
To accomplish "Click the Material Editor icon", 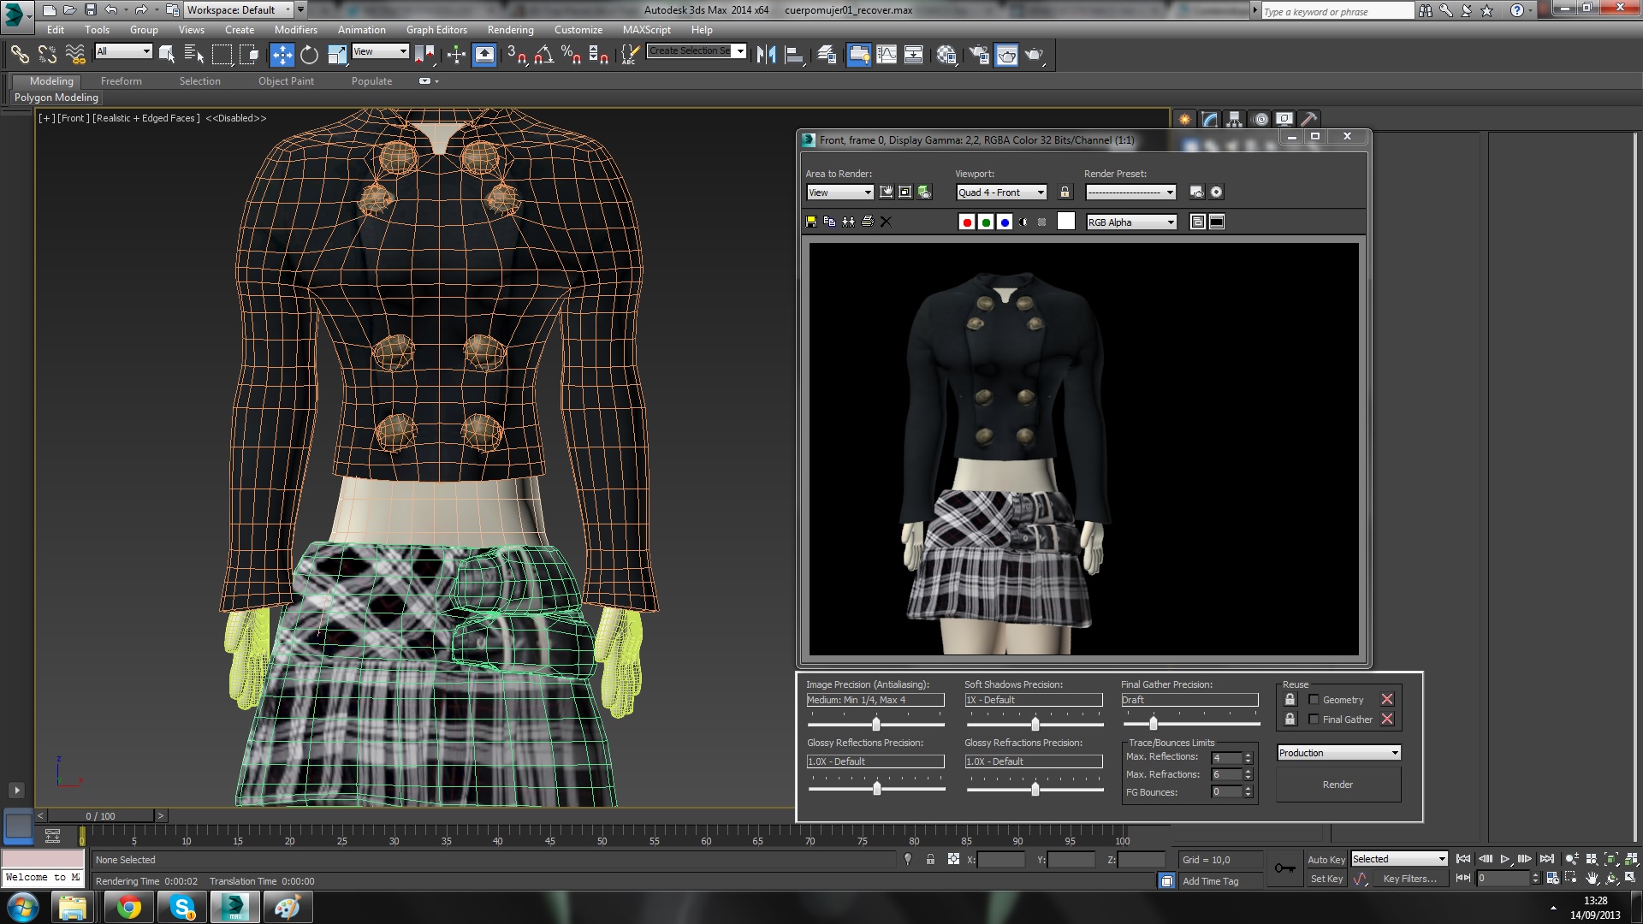I will (946, 55).
